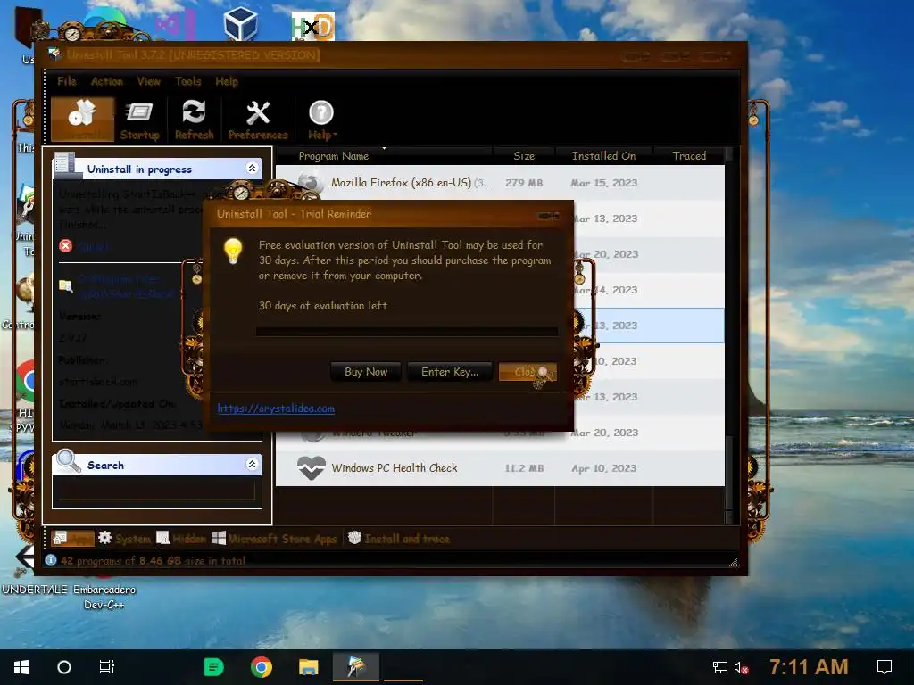
Task: Open the VirtualBox cube desktop icon
Action: click(x=241, y=24)
